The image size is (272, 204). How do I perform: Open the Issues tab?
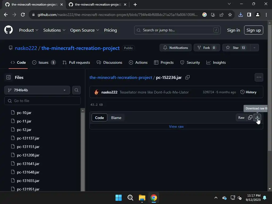[44, 62]
